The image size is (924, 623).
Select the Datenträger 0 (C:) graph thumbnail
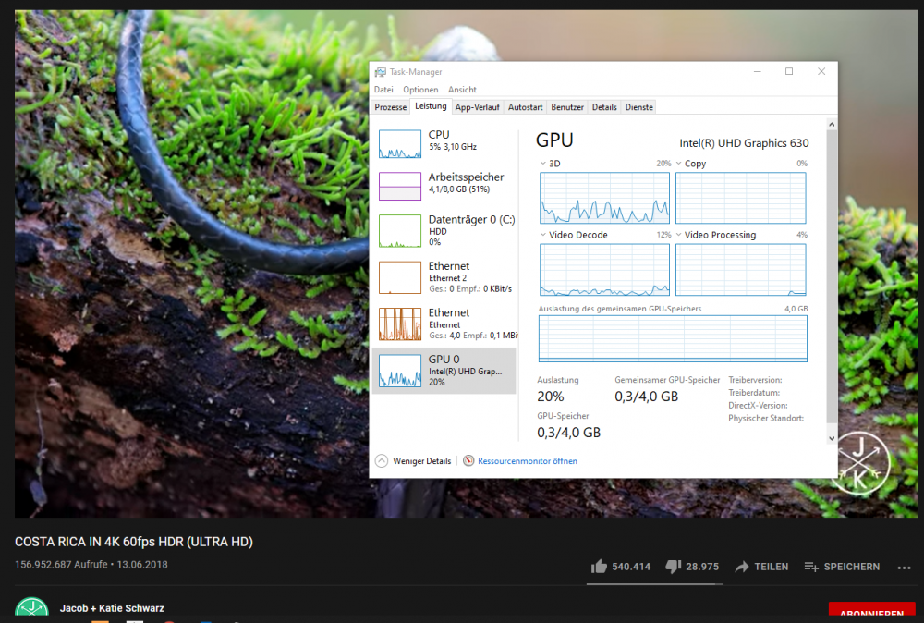click(x=400, y=230)
